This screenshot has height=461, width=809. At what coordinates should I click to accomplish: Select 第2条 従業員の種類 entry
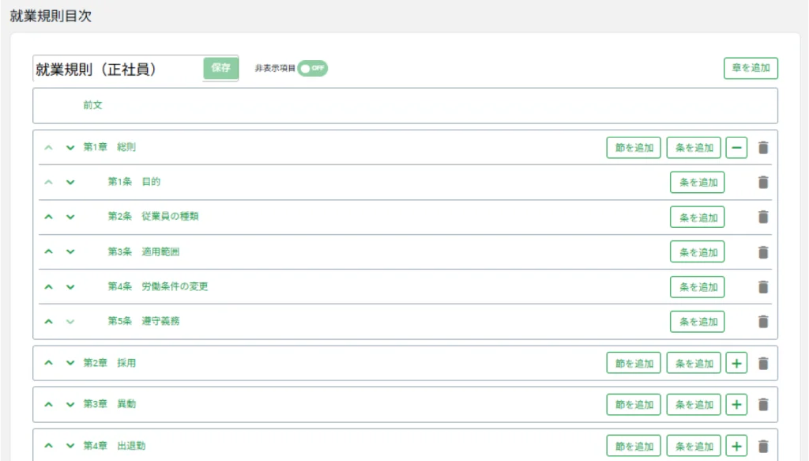[153, 217]
